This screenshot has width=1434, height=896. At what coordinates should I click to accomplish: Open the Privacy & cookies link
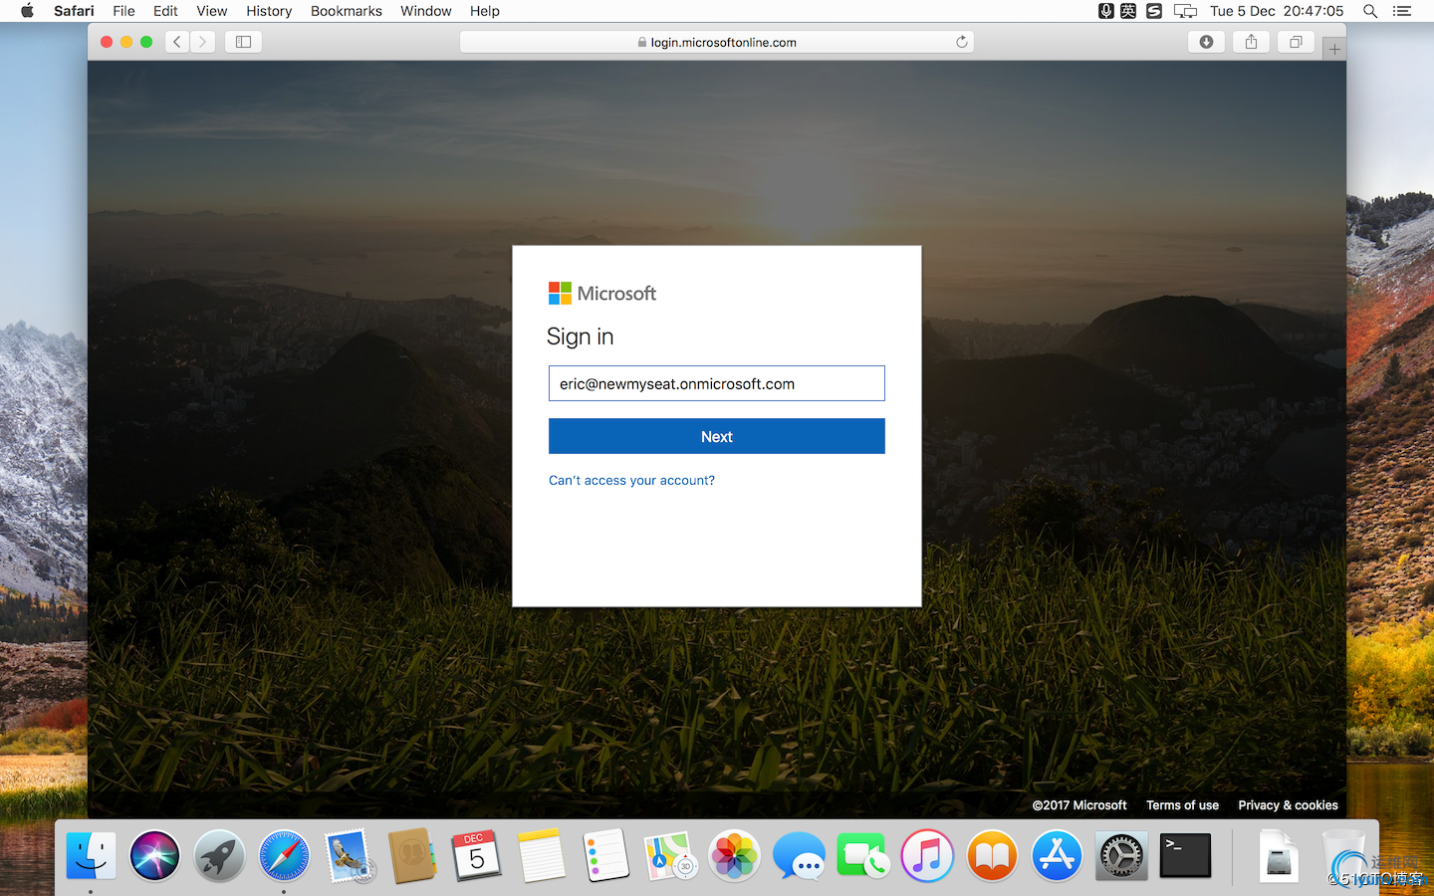pos(1288,805)
